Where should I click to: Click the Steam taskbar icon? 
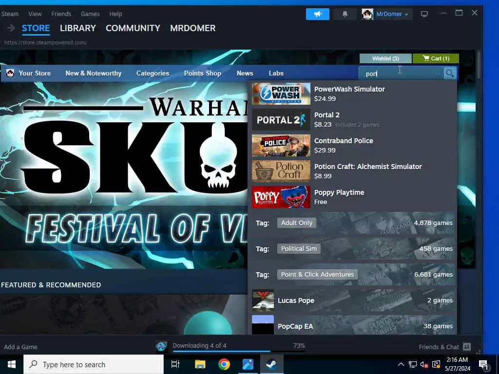click(271, 364)
